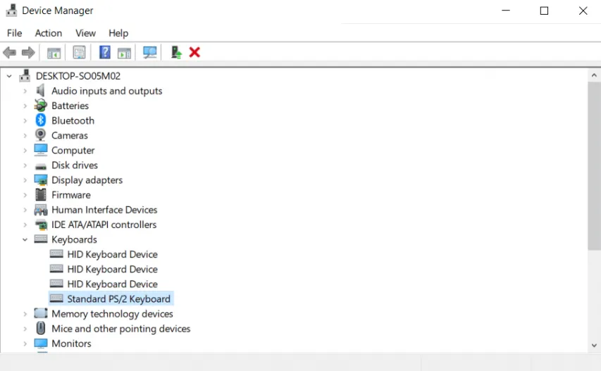Click the scrollbar up arrow
Image resolution: width=601 pixels, height=371 pixels.
594,75
